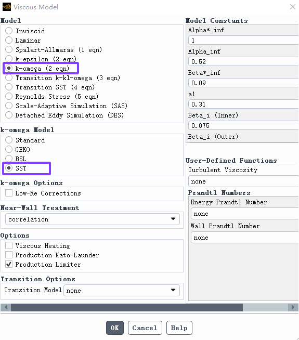Click the Alpha_inf value field
Image resolution: width=299 pixels, height=340 pixels.
(244, 61)
